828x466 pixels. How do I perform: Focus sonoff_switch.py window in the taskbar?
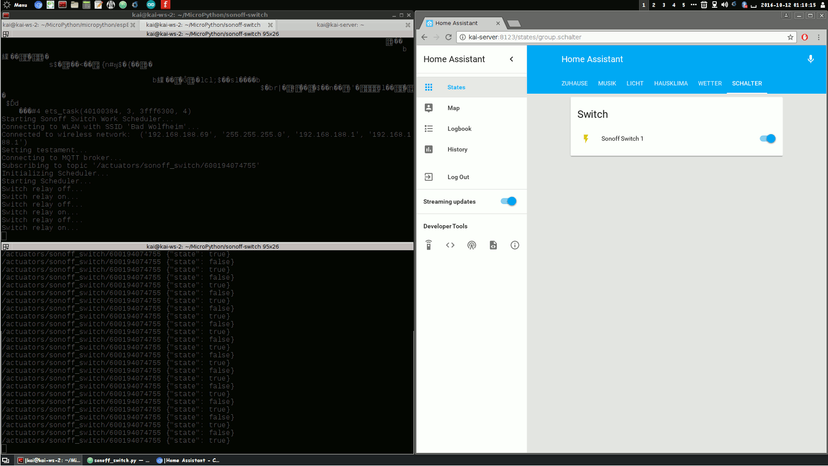pyautogui.click(x=119, y=460)
